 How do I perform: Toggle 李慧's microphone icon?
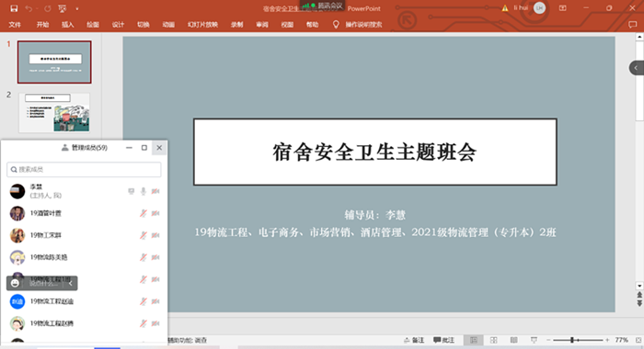[144, 191]
